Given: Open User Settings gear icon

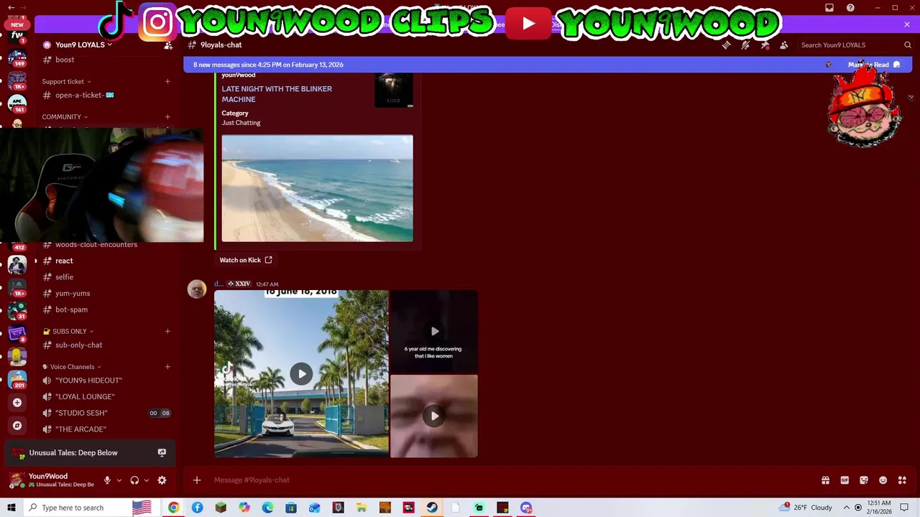Looking at the screenshot, I should pyautogui.click(x=162, y=480).
